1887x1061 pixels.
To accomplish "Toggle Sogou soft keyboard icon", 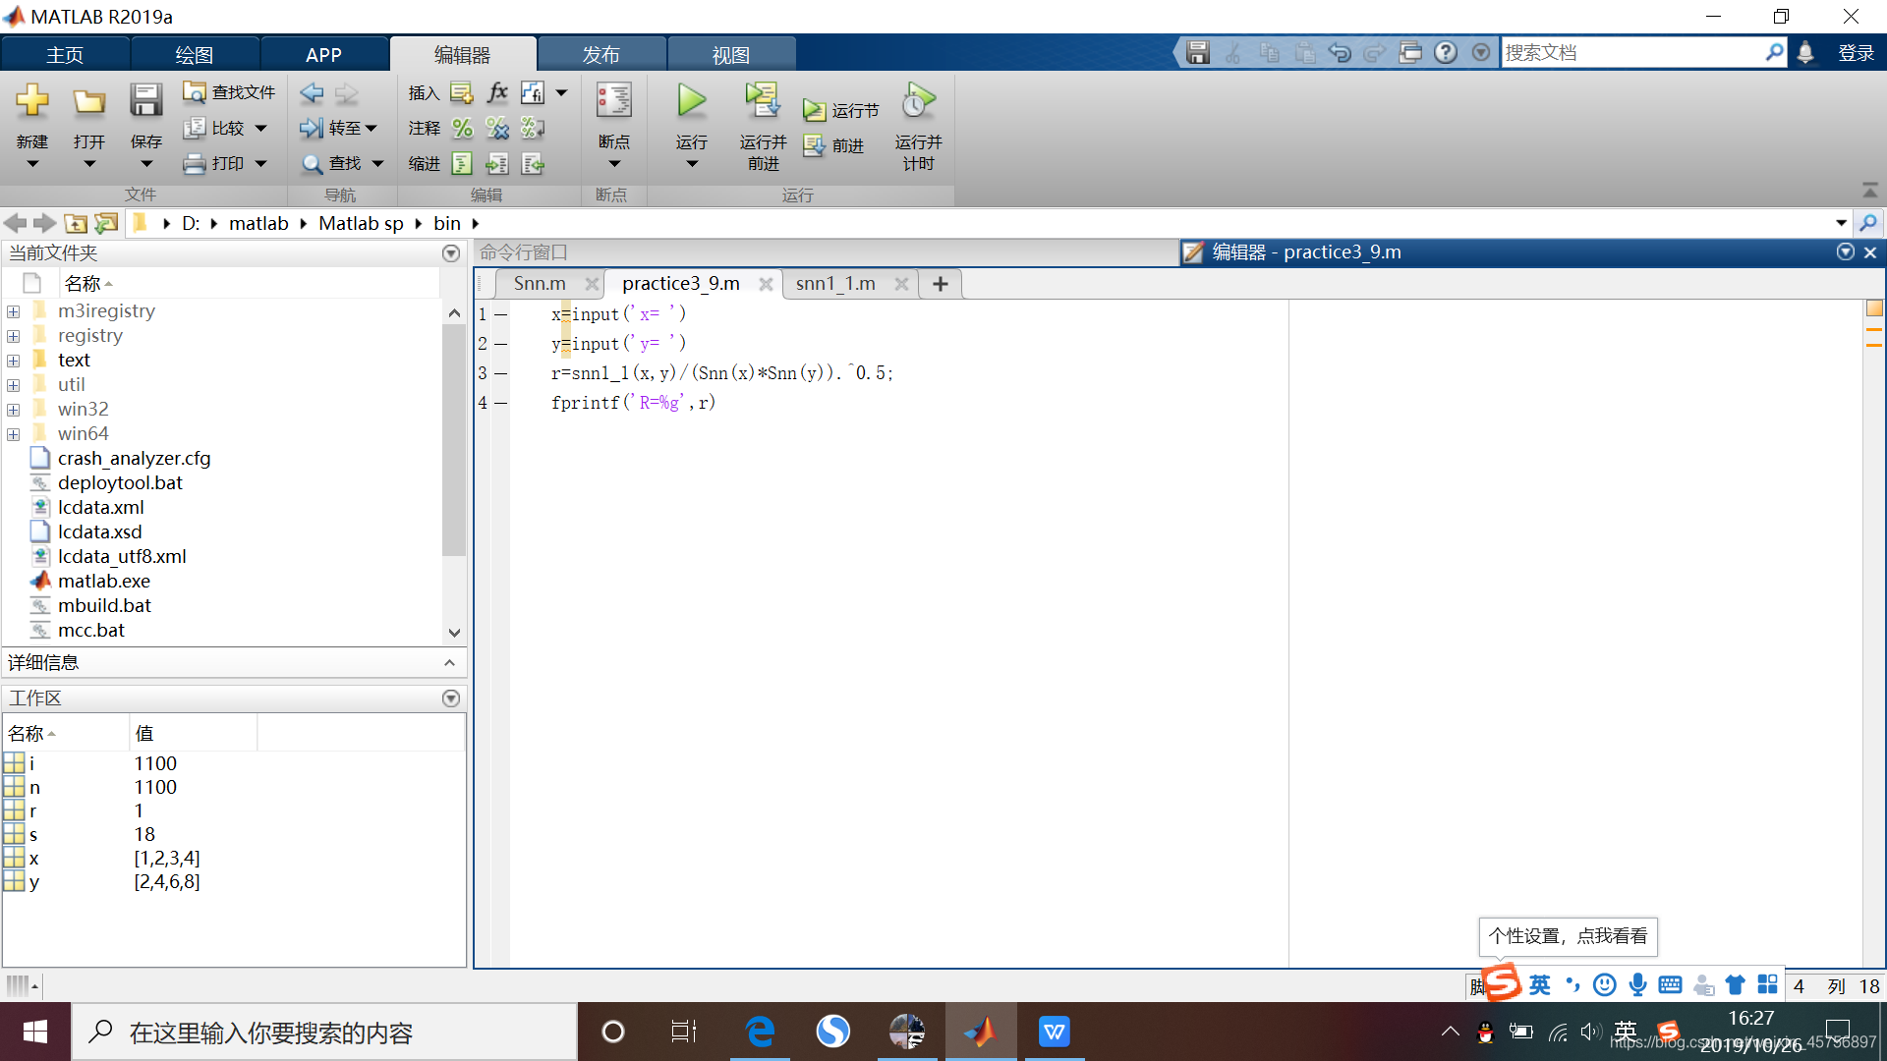I will 1670,985.
